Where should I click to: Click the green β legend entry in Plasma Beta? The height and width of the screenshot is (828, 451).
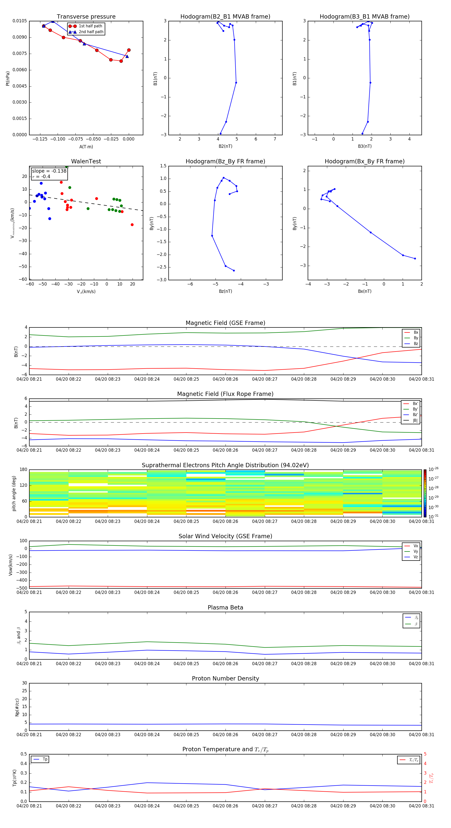pyautogui.click(x=411, y=624)
